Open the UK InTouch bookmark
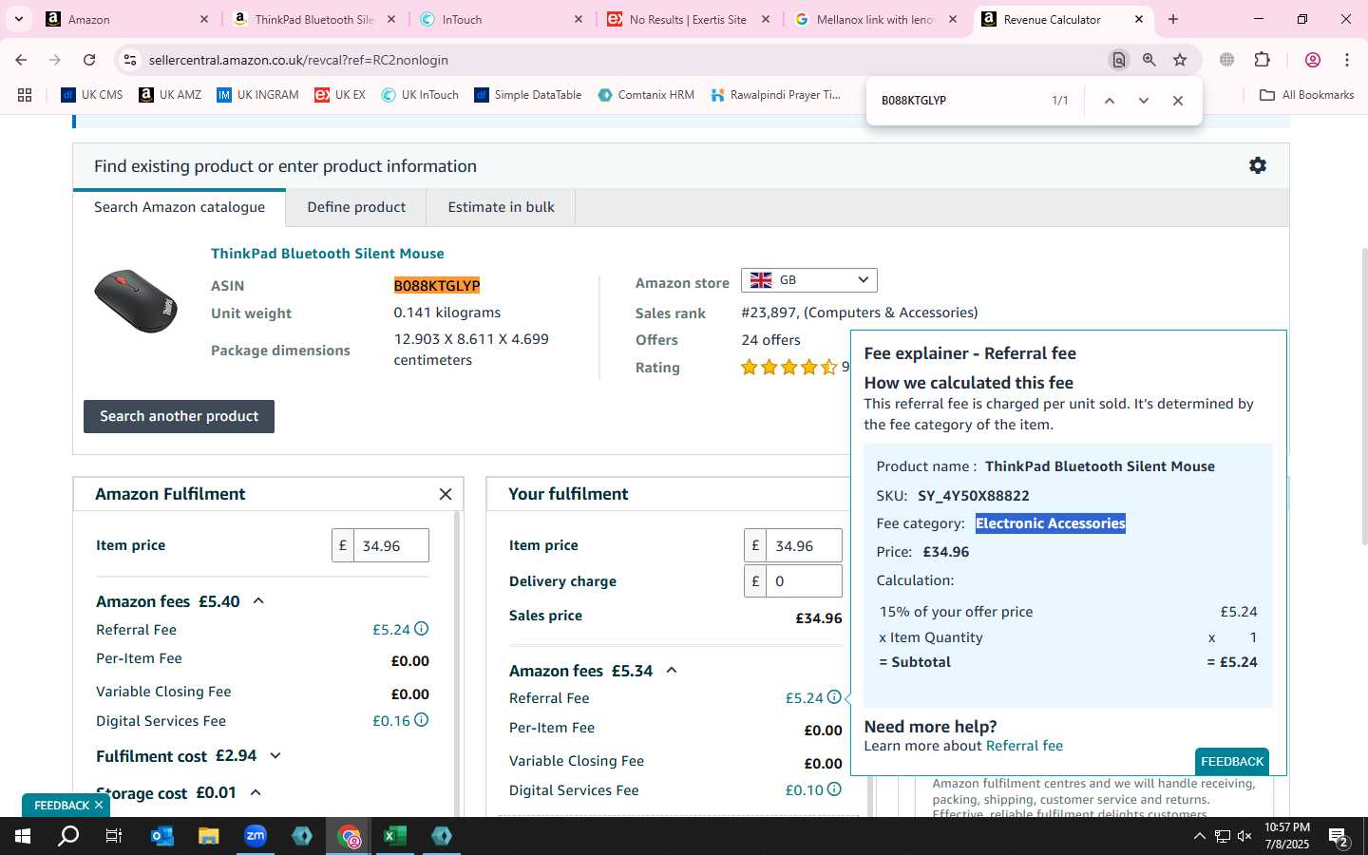The width and height of the screenshot is (1368, 855). coord(420,95)
